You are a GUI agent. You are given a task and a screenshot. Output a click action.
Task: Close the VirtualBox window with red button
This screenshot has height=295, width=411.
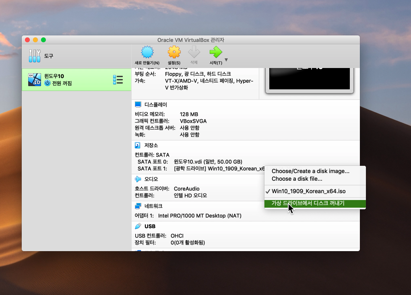pyautogui.click(x=27, y=40)
